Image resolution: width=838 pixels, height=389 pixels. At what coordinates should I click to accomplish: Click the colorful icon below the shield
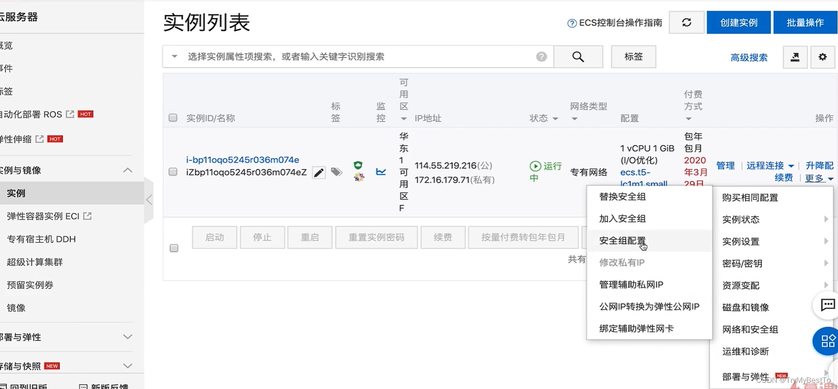coord(359,177)
